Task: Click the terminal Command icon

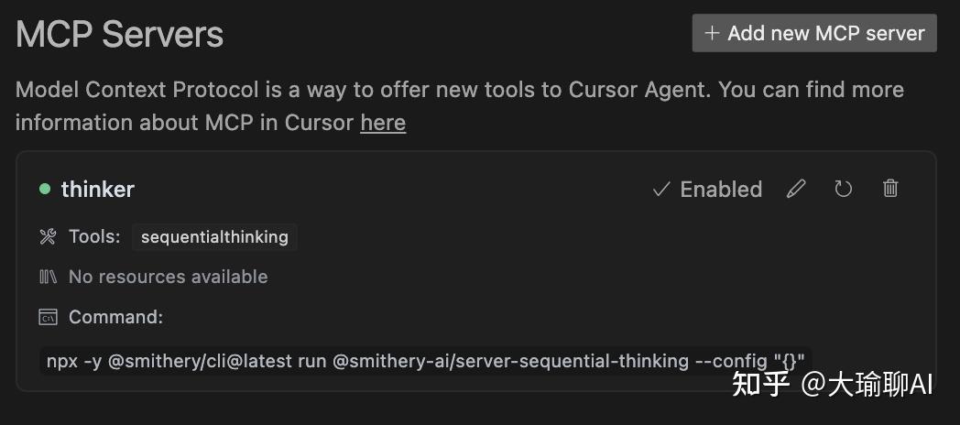Action: pos(49,318)
